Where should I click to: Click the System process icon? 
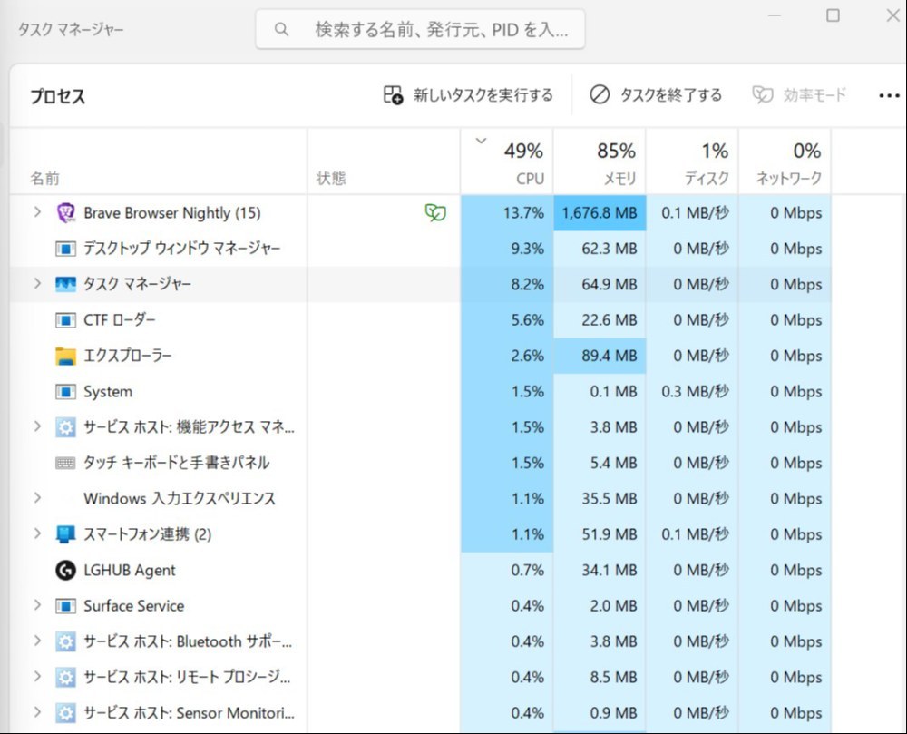coord(65,392)
